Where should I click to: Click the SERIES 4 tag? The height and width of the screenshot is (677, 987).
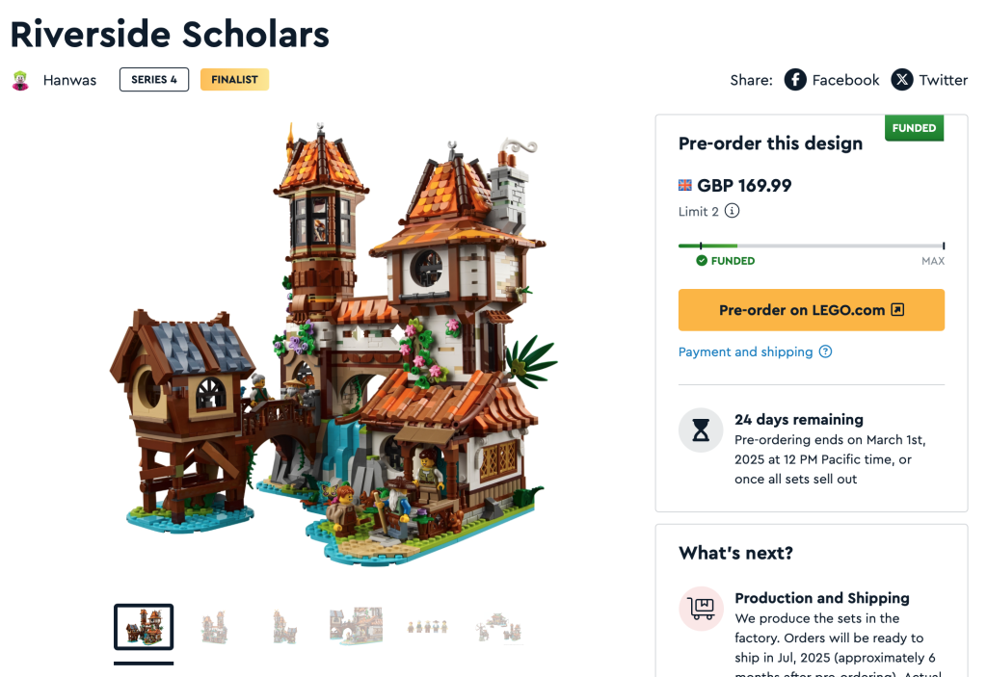click(x=154, y=80)
